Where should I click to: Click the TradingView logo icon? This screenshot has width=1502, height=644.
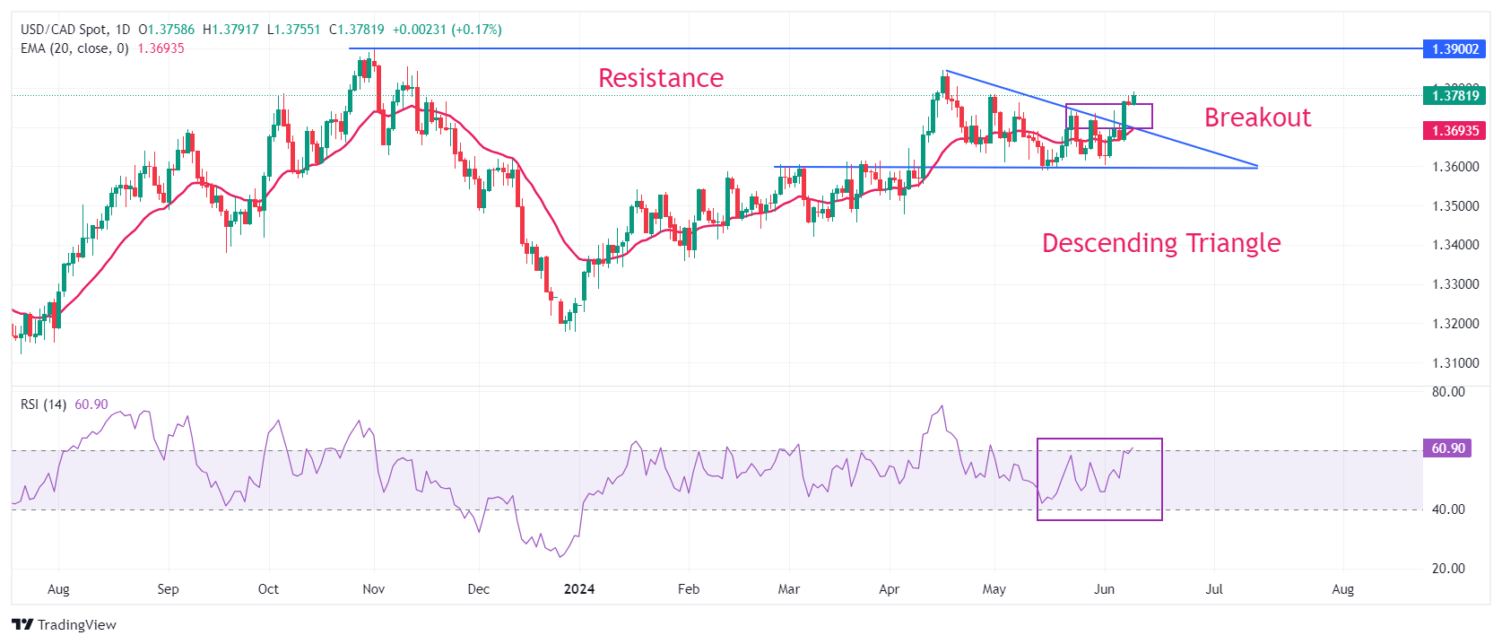pos(22,624)
